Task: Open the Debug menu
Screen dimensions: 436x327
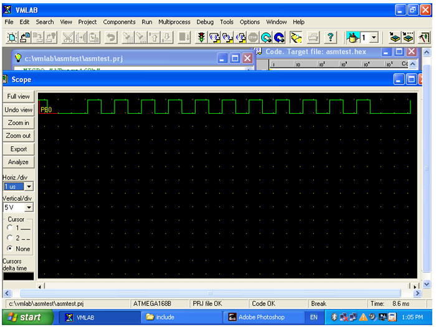Action: 205,22
